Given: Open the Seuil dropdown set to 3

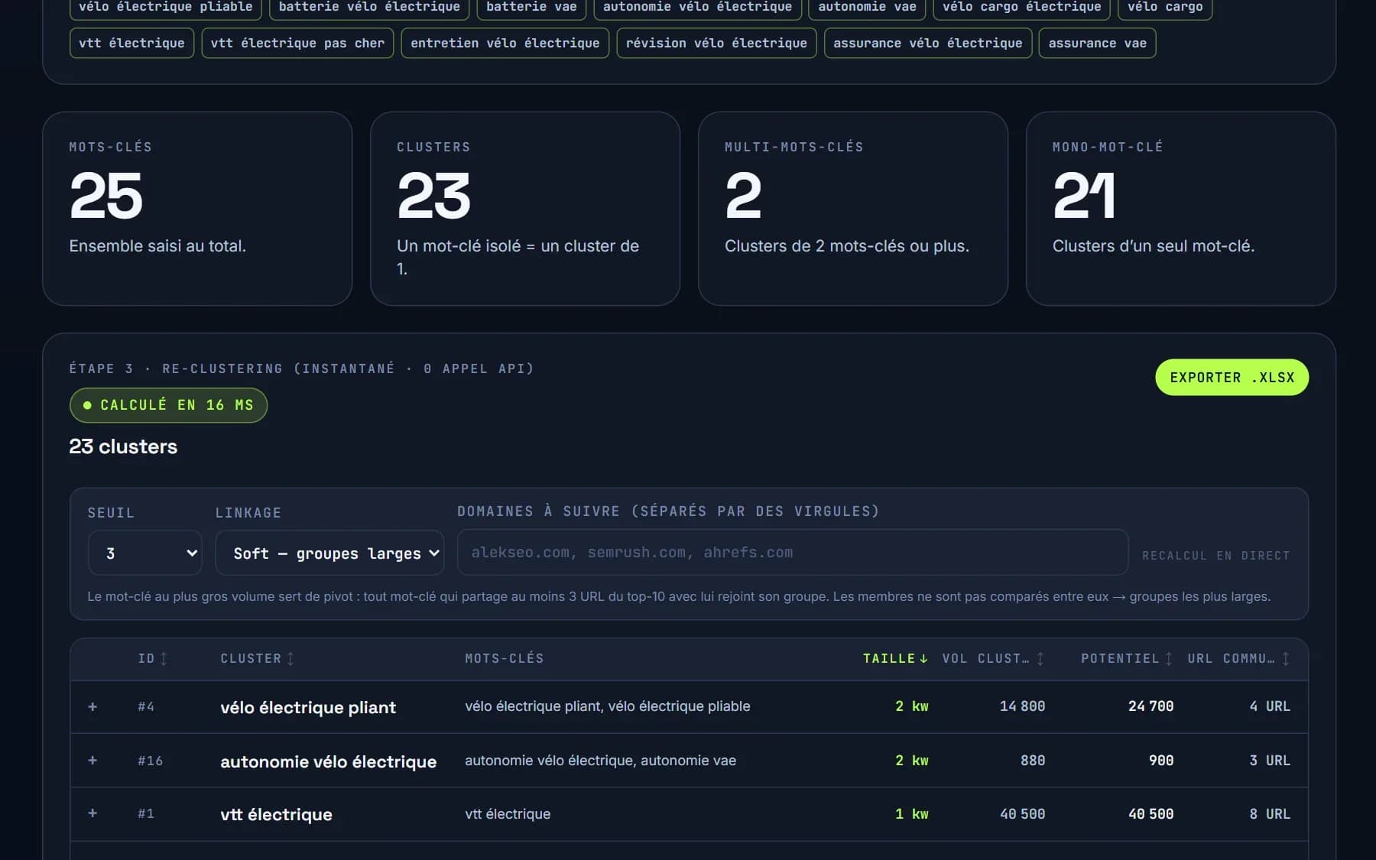Looking at the screenshot, I should (145, 553).
